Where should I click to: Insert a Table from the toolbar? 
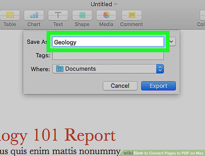(x=10, y=15)
